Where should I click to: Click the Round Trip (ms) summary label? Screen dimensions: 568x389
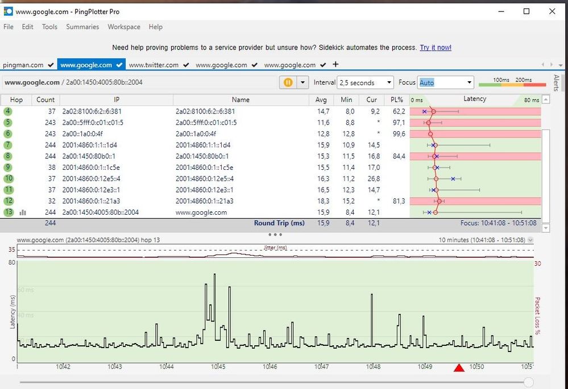tap(279, 223)
